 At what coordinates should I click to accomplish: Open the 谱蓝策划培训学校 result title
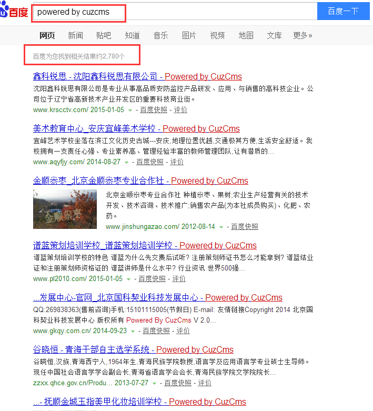coord(145,246)
